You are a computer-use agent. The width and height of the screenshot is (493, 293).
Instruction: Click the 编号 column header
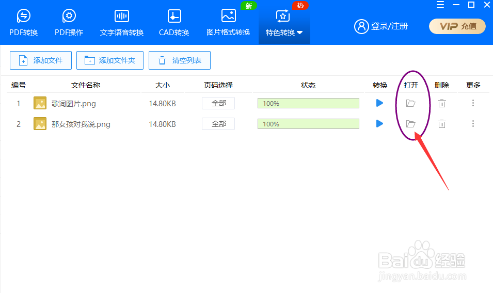pyautogui.click(x=19, y=85)
